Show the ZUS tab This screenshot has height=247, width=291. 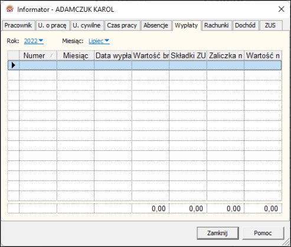tap(270, 25)
